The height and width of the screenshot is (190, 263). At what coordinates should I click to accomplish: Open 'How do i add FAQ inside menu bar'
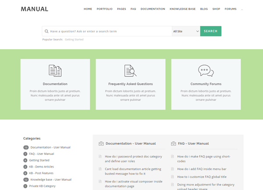coord(201,169)
